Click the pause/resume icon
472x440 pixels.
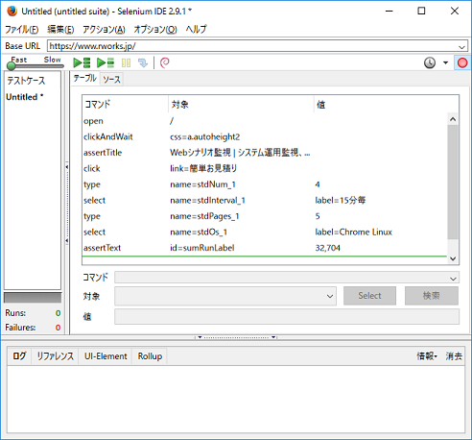[126, 62]
